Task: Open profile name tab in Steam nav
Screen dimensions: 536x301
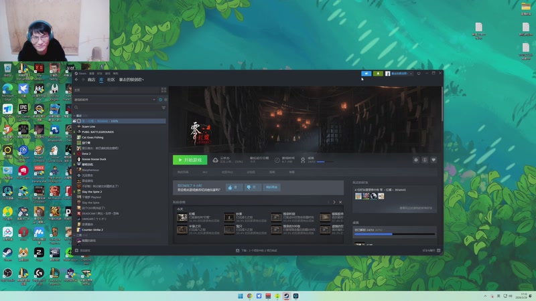Action: [131, 80]
